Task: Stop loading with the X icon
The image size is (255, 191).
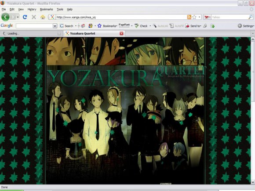Action: [34, 17]
